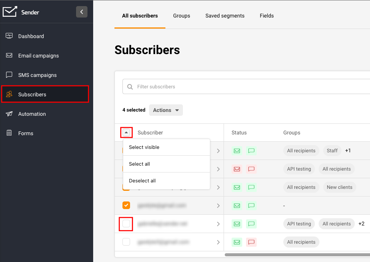Choose Deselect all from the menu
Screen dimensions: 370x262
[x=142, y=181]
